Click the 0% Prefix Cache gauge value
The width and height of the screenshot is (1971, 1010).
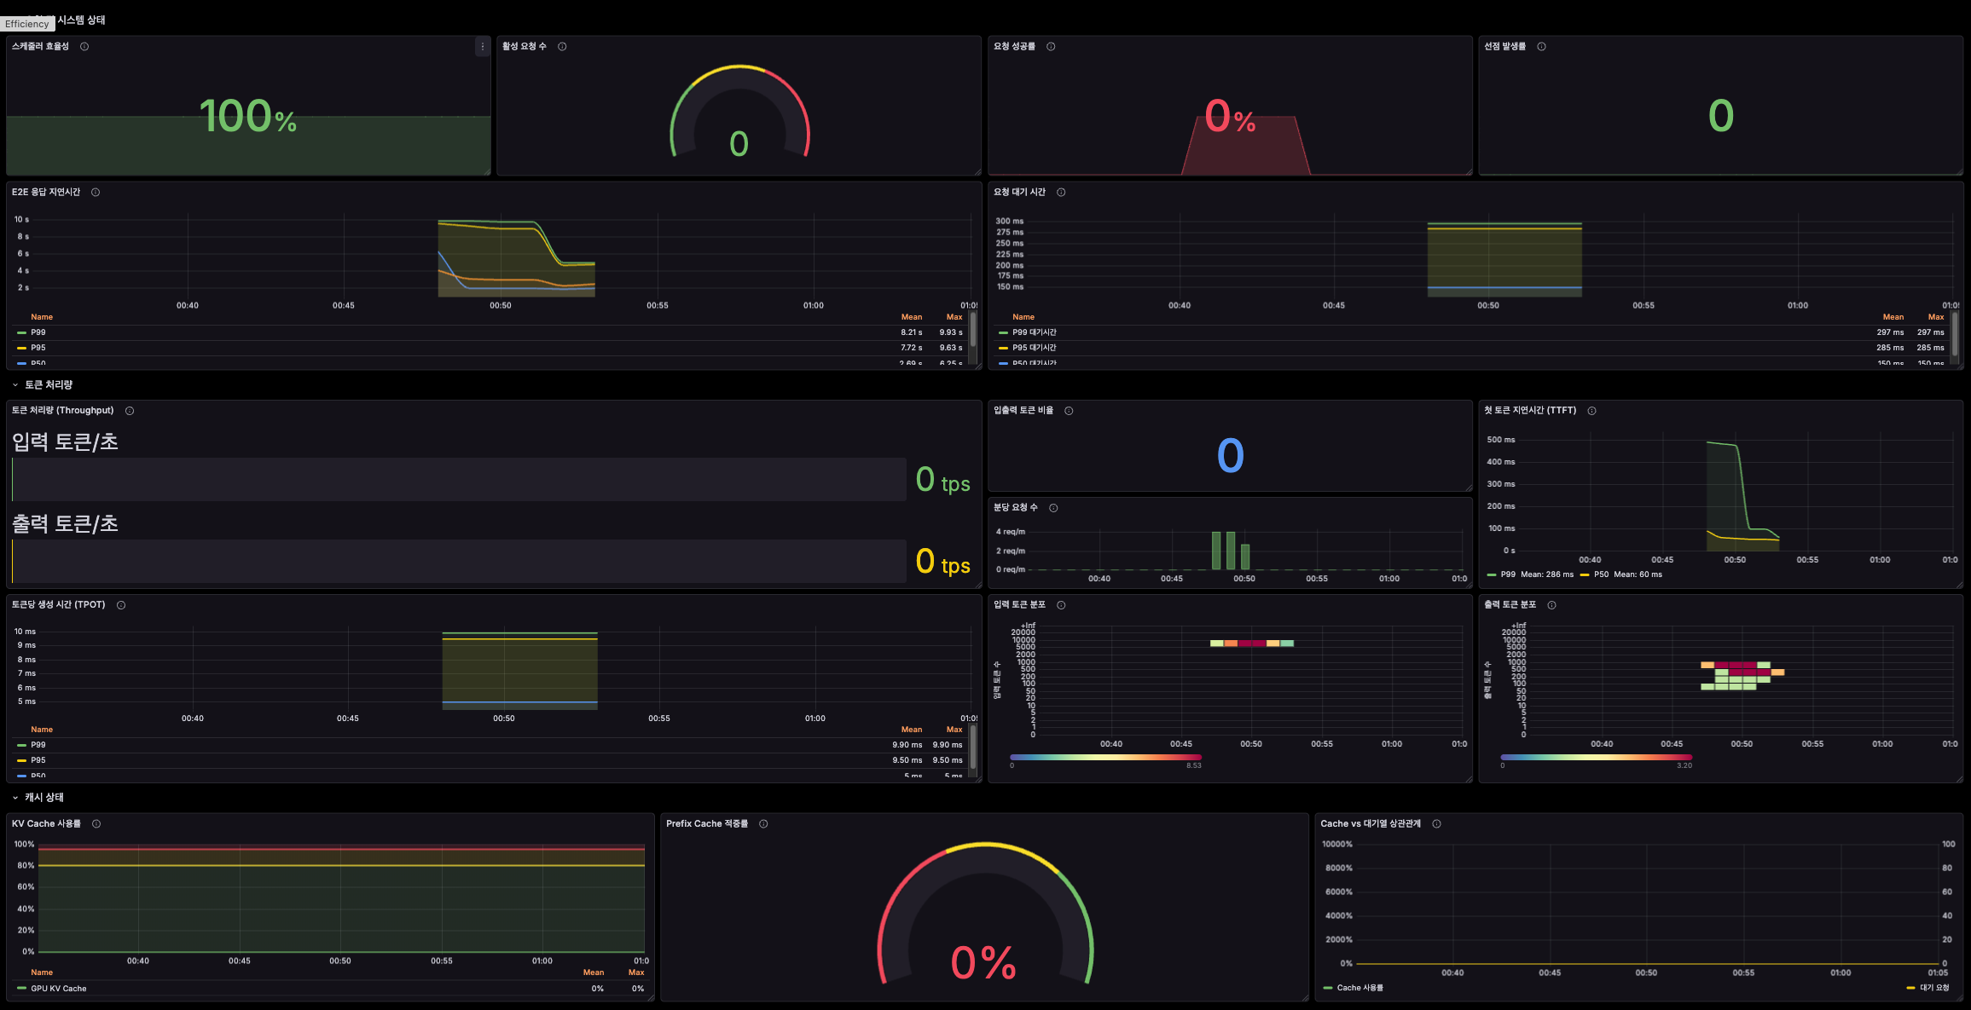pyautogui.click(x=983, y=963)
